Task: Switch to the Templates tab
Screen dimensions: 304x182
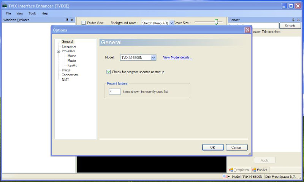Action: tap(239, 169)
